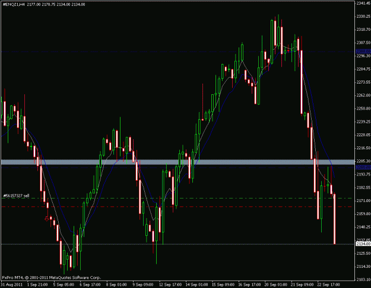Click the 31 Aug 2011 date label
This screenshot has height=288, width=371.
[x=12, y=284]
